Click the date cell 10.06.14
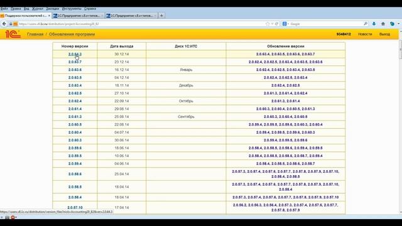Screen dimensions: 402x226 coord(121,156)
